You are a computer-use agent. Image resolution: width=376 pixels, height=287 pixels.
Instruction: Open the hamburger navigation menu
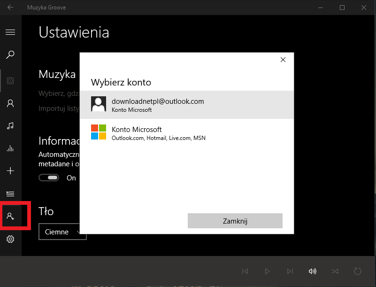click(x=10, y=32)
